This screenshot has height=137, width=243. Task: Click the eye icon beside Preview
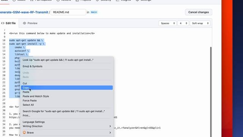point(24,23)
